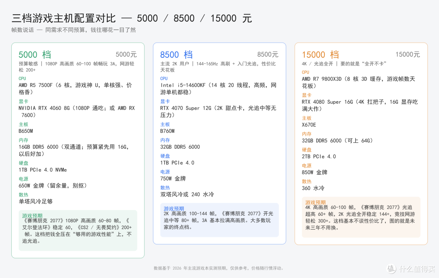This screenshot has height=278, width=439.
Task: Select the blue 8500 档 heading
Action: coord(176,54)
